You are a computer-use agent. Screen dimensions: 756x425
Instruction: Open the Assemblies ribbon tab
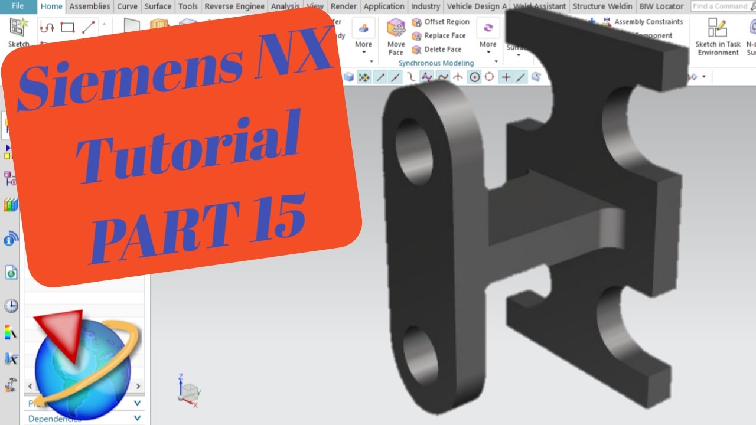90,6
